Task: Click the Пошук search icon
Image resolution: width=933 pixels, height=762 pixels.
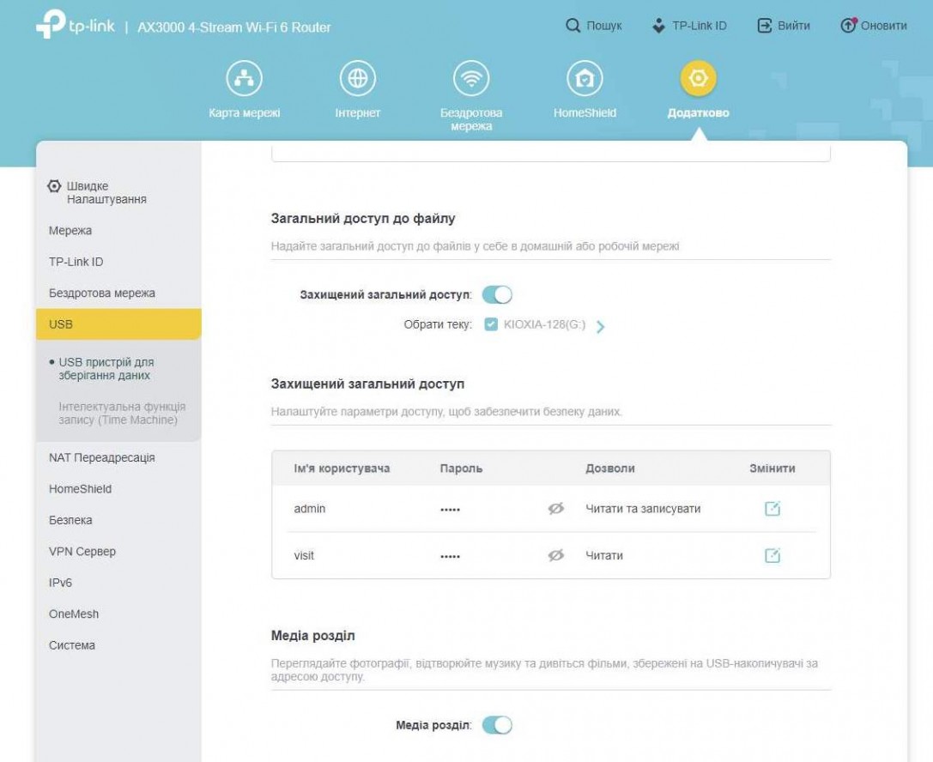Action: 573,26
